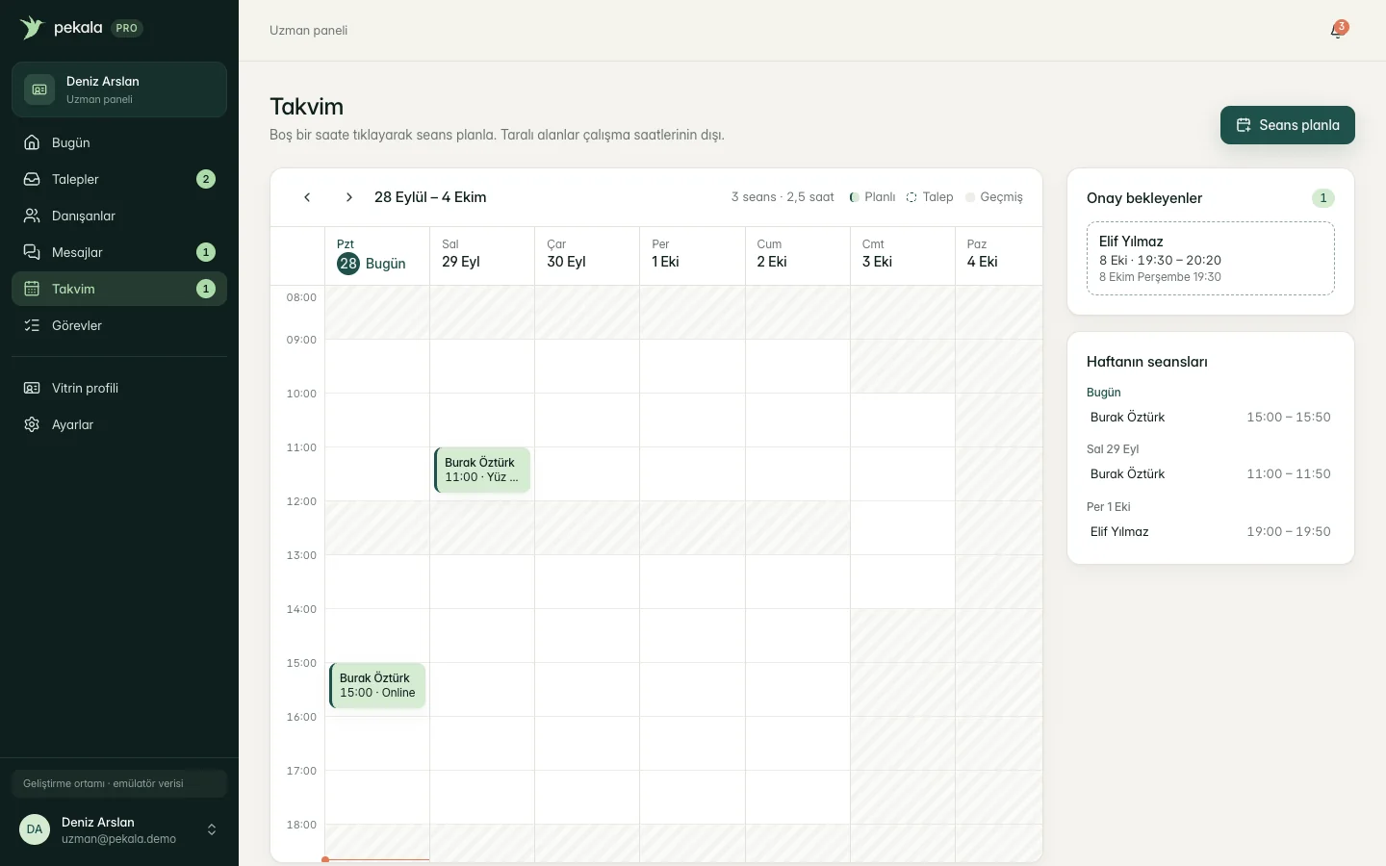Click the Seans planla button
The width and height of the screenshot is (1386, 866).
(x=1288, y=125)
